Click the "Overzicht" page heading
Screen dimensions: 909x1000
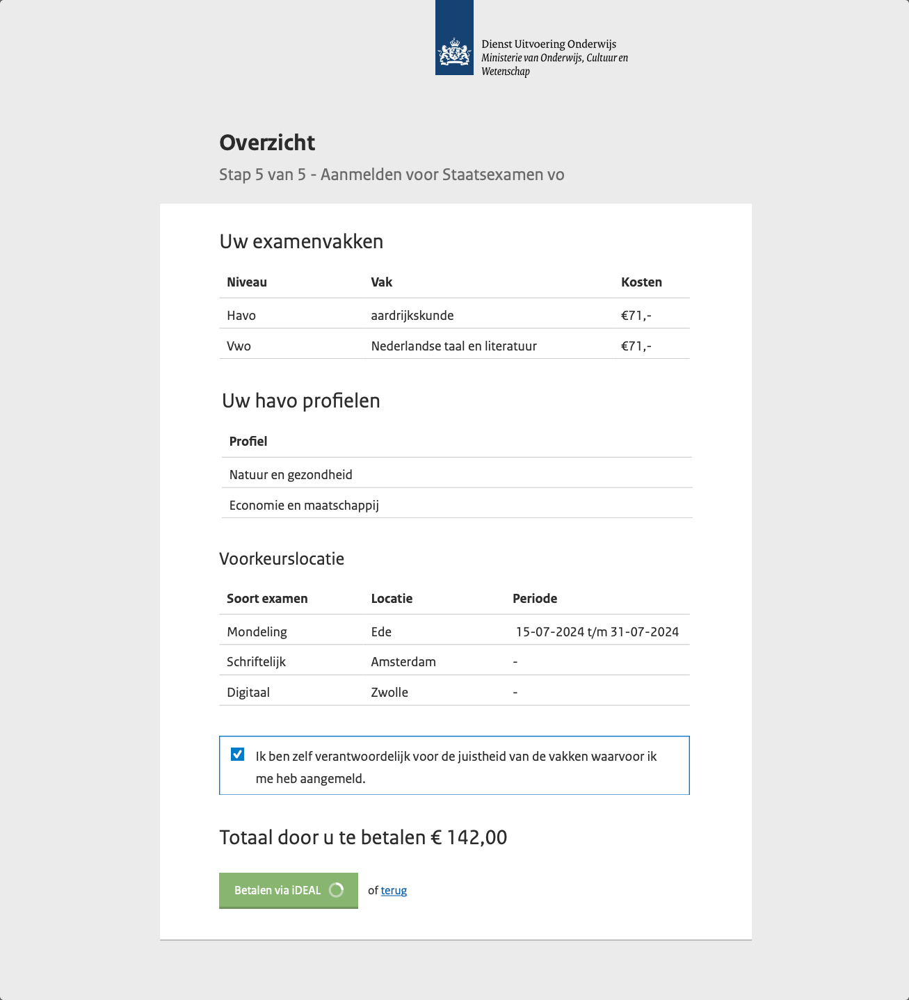click(267, 143)
